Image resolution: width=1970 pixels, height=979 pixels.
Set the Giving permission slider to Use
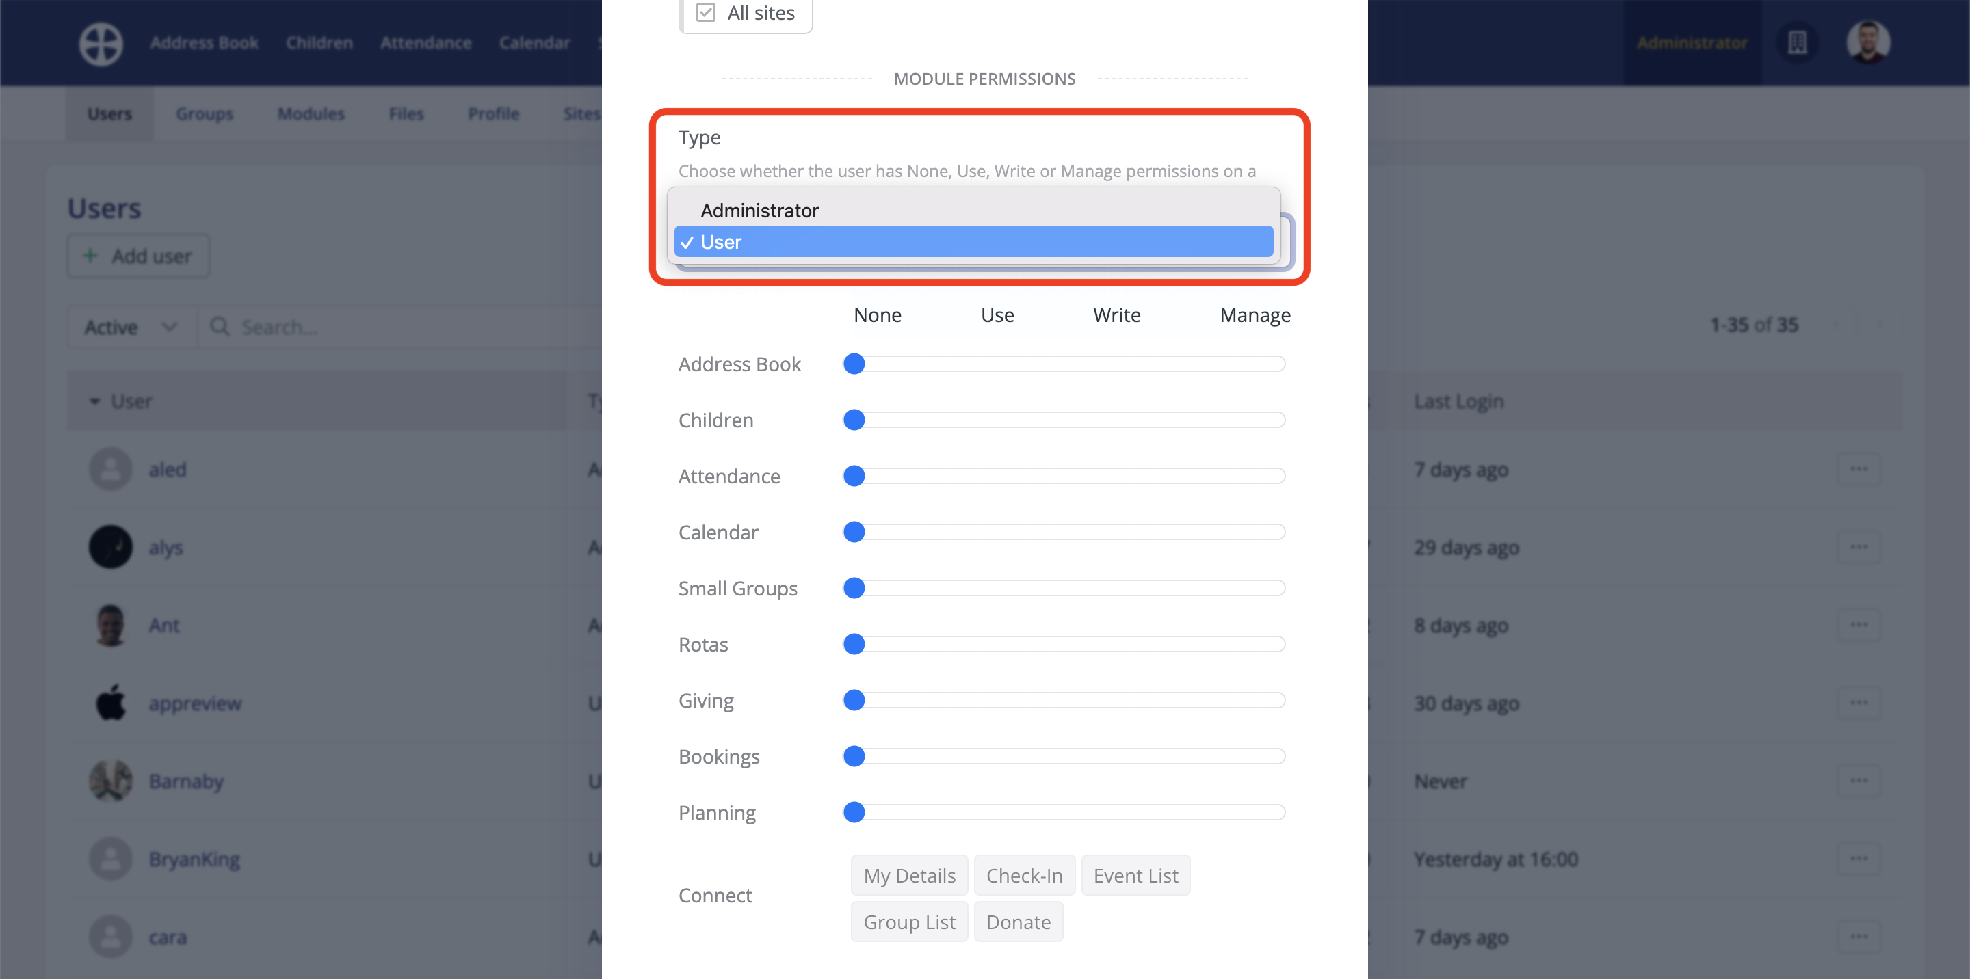click(997, 699)
